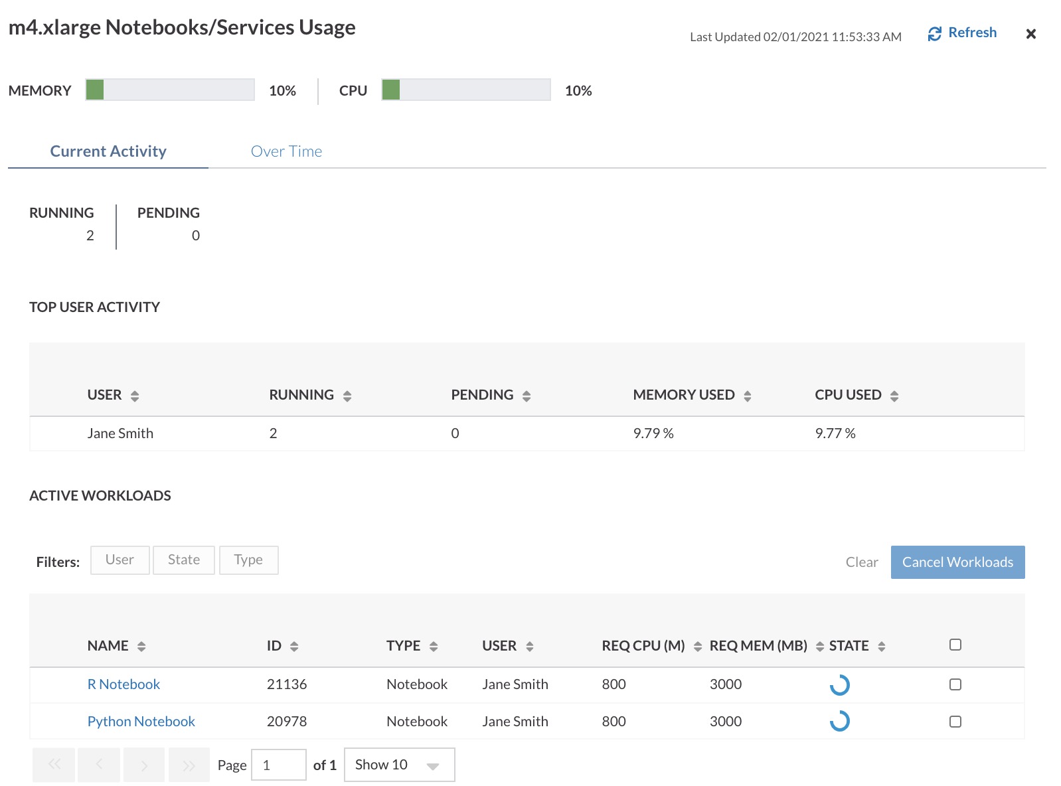Click the Cancel Workloads button
The image size is (1061, 786).
[957, 562]
